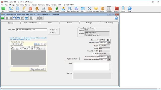Open the Configure menu

click(x=41, y=5)
